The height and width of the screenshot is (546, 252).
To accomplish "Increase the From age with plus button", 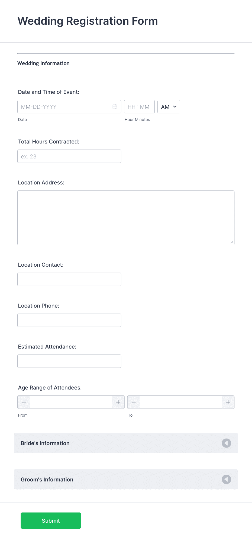I will [118, 402].
